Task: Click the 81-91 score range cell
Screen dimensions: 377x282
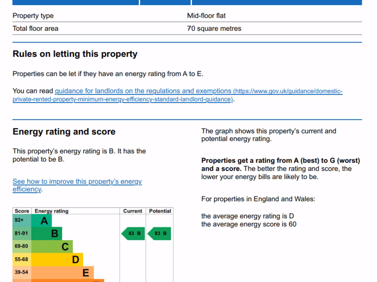Action: tap(22, 234)
